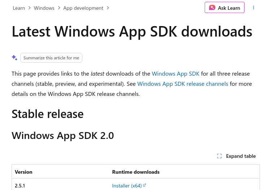Click chevron after App development breadcrumb
Screen dimensions: 269x190
(x=108, y=8)
